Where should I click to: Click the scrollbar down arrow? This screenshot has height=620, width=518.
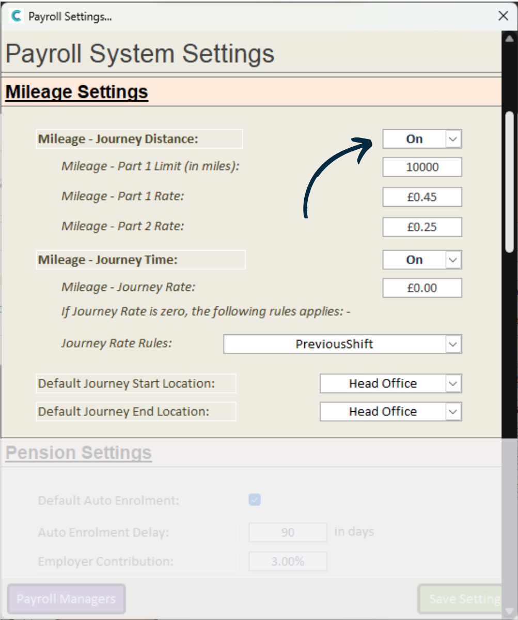pos(510,611)
